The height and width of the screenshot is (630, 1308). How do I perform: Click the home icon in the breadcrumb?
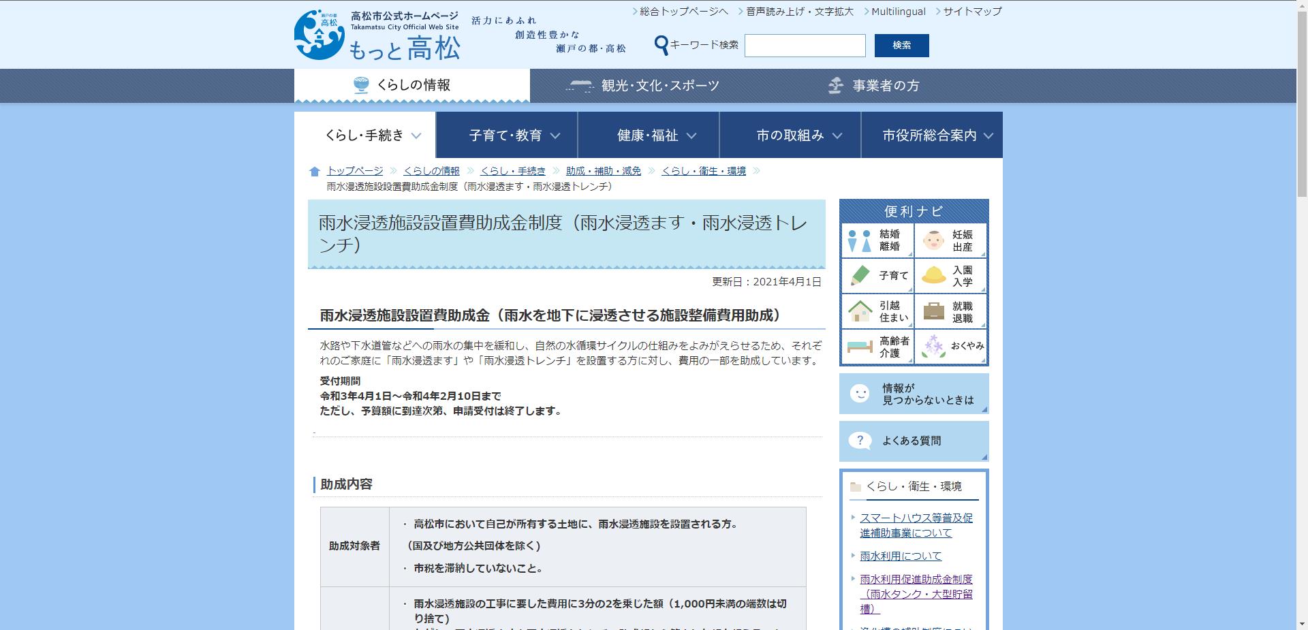click(x=313, y=170)
